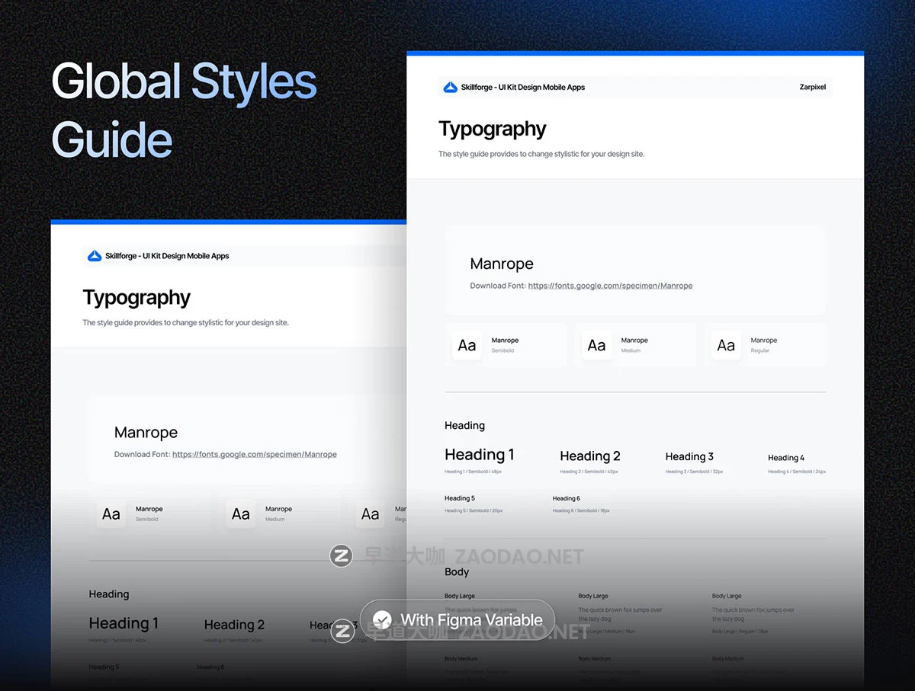Viewport: 915px width, 691px height.
Task: Click the Heading 4 sample on the right page
Action: 785,458
